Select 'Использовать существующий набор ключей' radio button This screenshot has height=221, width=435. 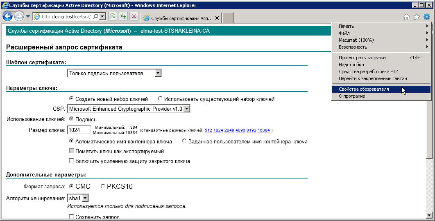coord(160,98)
